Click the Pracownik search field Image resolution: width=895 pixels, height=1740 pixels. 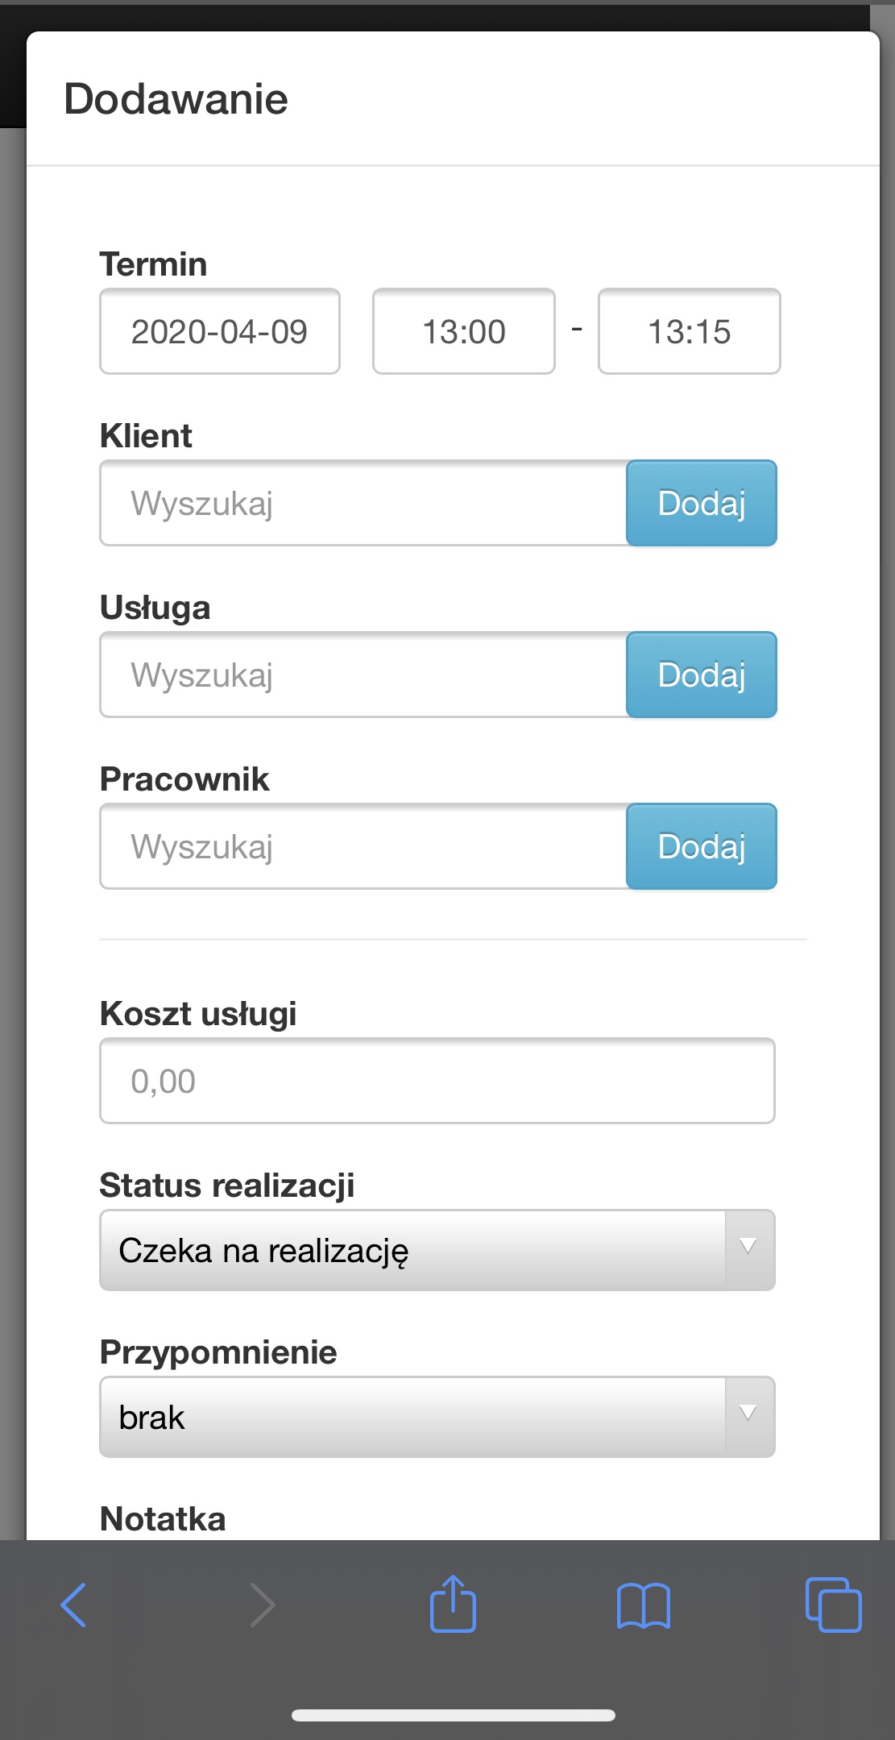pyautogui.click(x=363, y=846)
